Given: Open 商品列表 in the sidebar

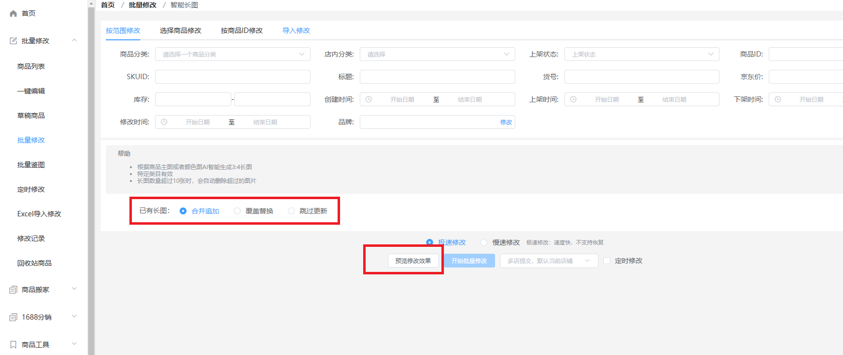Looking at the screenshot, I should tap(31, 66).
